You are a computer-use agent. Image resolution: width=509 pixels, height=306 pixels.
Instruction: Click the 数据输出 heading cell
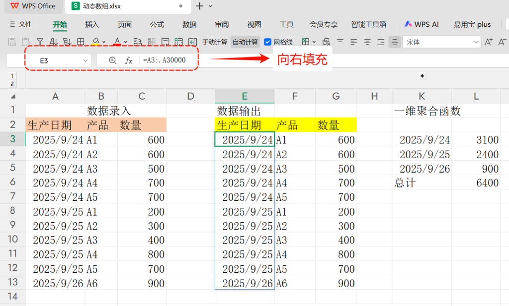tap(245, 111)
